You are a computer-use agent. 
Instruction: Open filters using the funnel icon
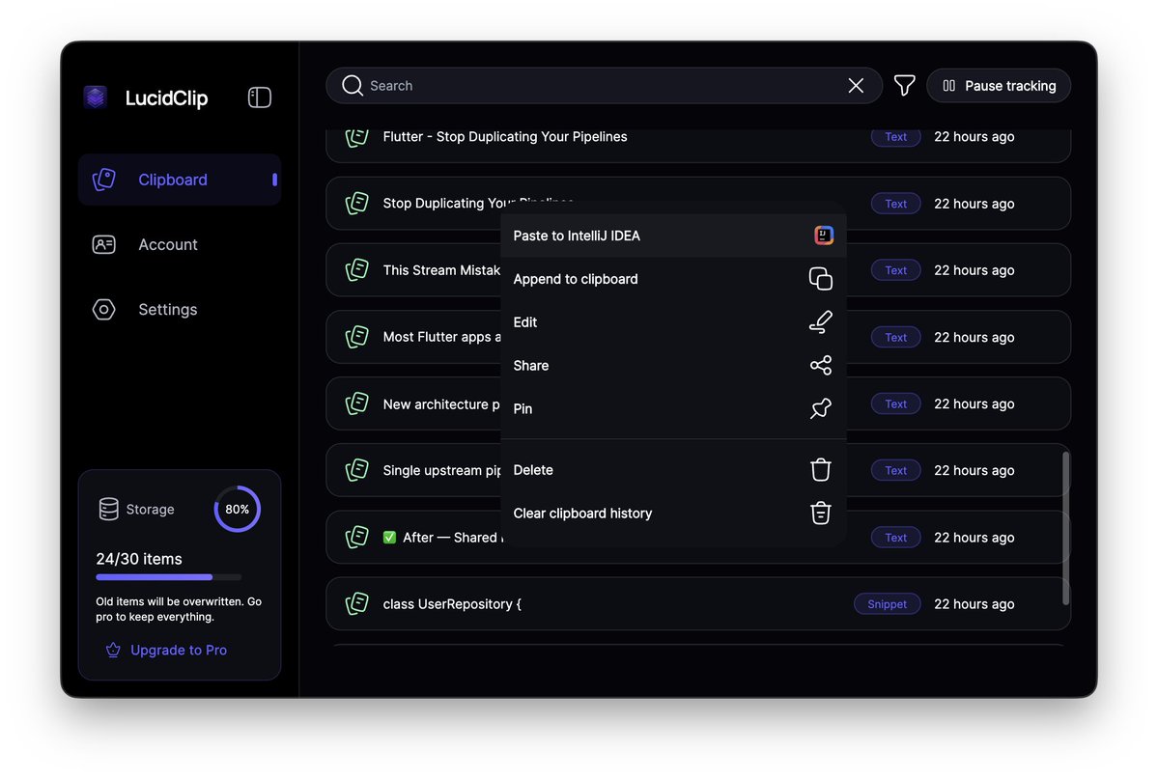pyautogui.click(x=904, y=85)
